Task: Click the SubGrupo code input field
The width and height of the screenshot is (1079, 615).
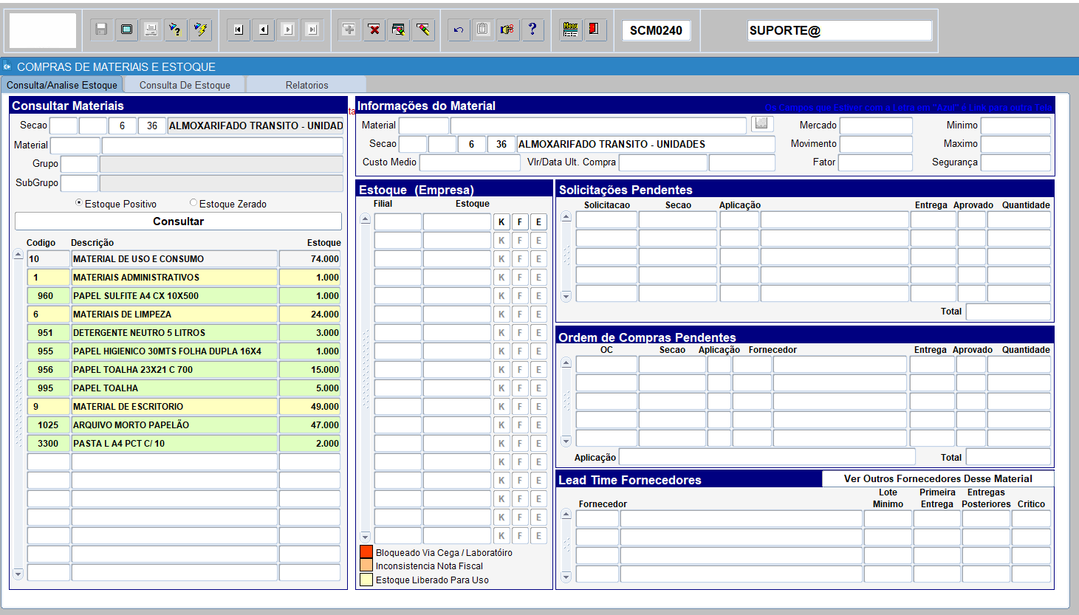Action: pyautogui.click(x=79, y=183)
